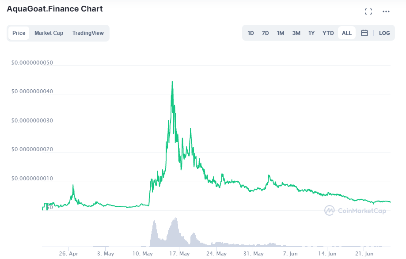Screen dimensions: 406x259
Task: Click the price peak near 17. May
Action: [172, 82]
